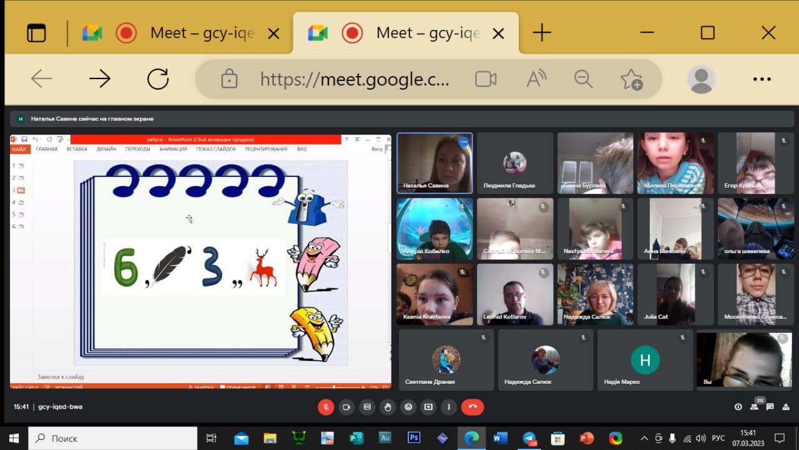Open the browser zoom out magnifier icon

583,79
